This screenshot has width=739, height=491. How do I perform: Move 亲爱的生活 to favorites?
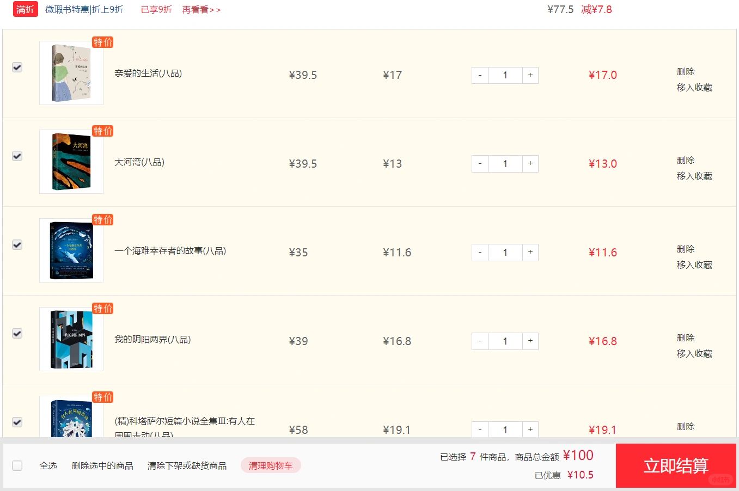pos(694,87)
